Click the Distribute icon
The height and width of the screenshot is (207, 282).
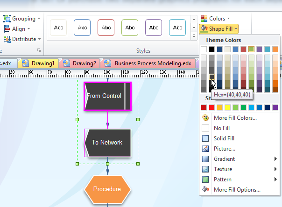tap(7, 39)
